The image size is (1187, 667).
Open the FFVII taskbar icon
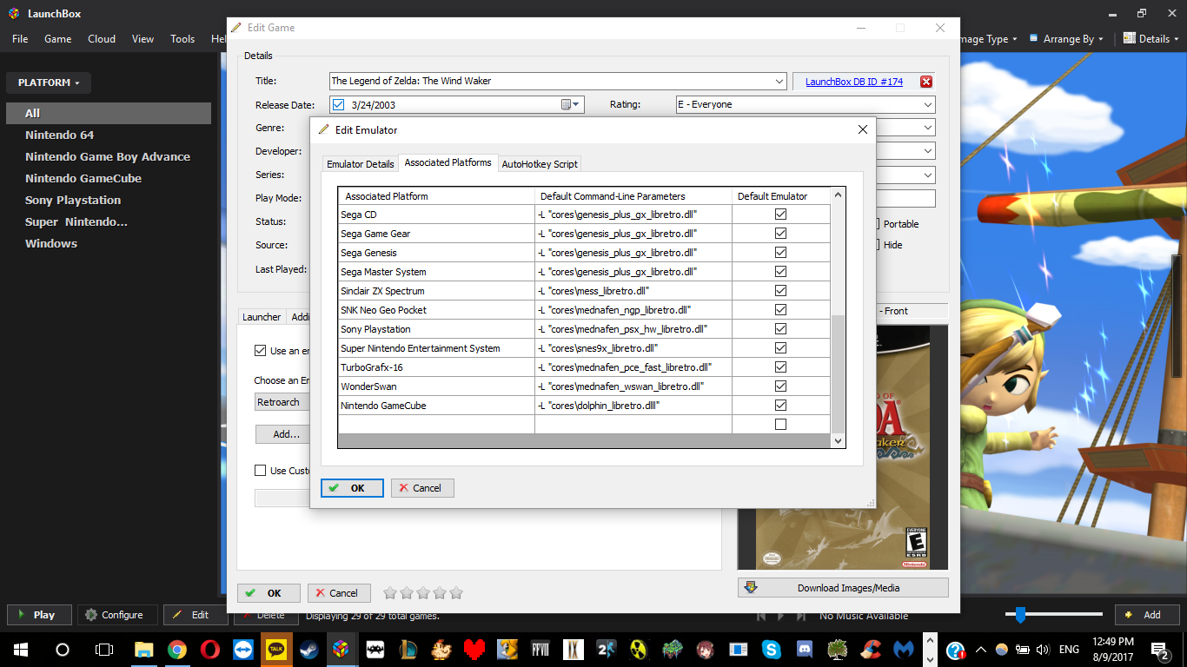tap(540, 649)
